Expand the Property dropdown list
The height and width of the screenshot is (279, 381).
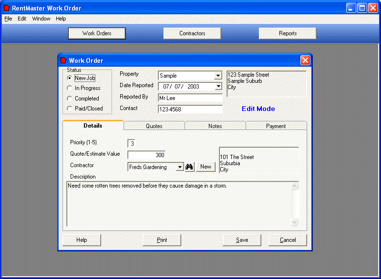click(218, 76)
